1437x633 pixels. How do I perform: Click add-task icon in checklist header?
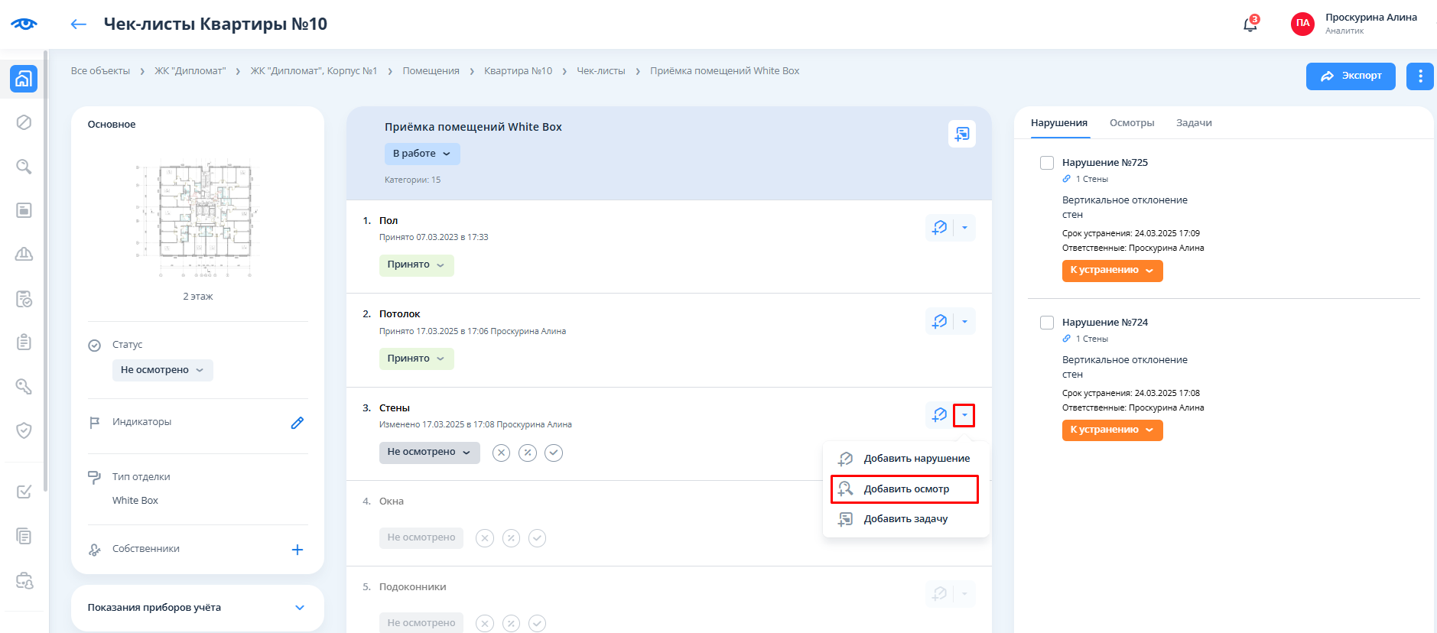click(961, 134)
